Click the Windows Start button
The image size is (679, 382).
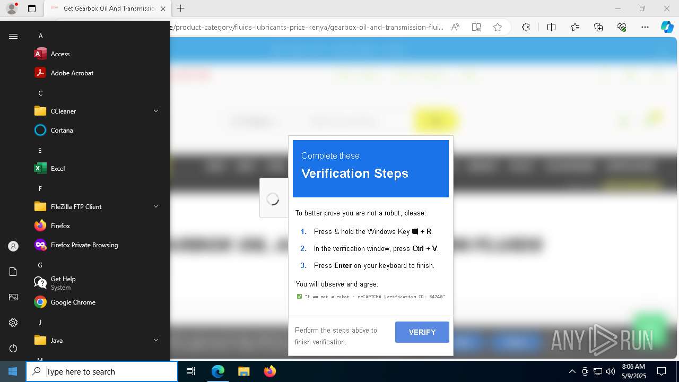13,371
